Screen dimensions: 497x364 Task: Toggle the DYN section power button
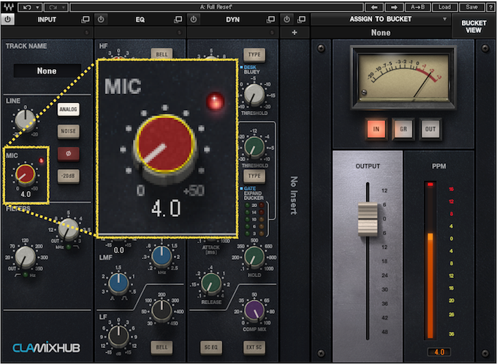click(x=194, y=19)
